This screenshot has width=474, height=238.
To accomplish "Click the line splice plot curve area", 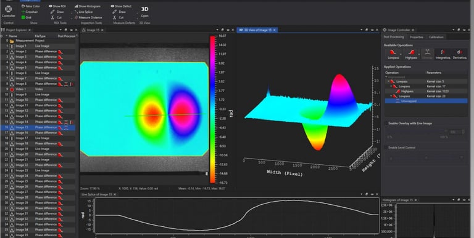I will [237, 216].
